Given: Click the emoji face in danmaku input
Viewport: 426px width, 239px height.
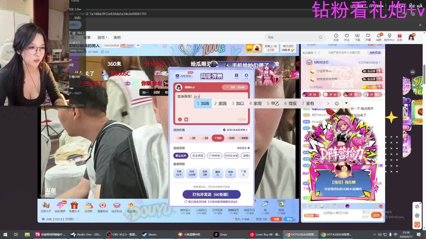Looking at the screenshot, I should [x=180, y=119].
